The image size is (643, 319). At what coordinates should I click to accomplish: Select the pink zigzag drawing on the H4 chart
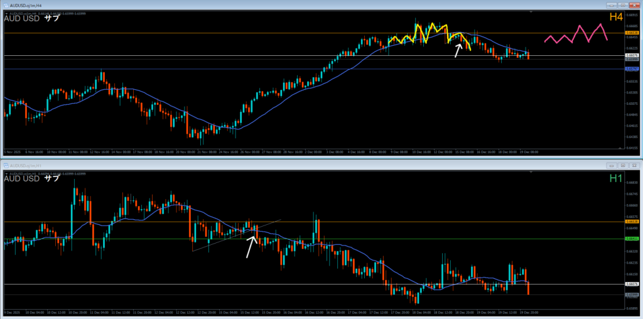pos(575,34)
